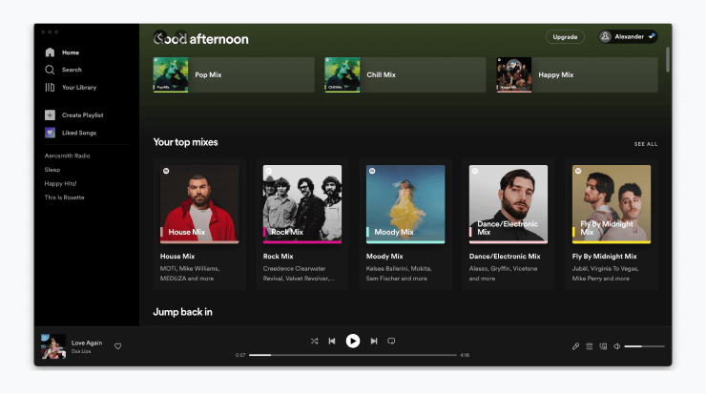
Task: Open the Happy Hits! playlist
Action: (60, 184)
